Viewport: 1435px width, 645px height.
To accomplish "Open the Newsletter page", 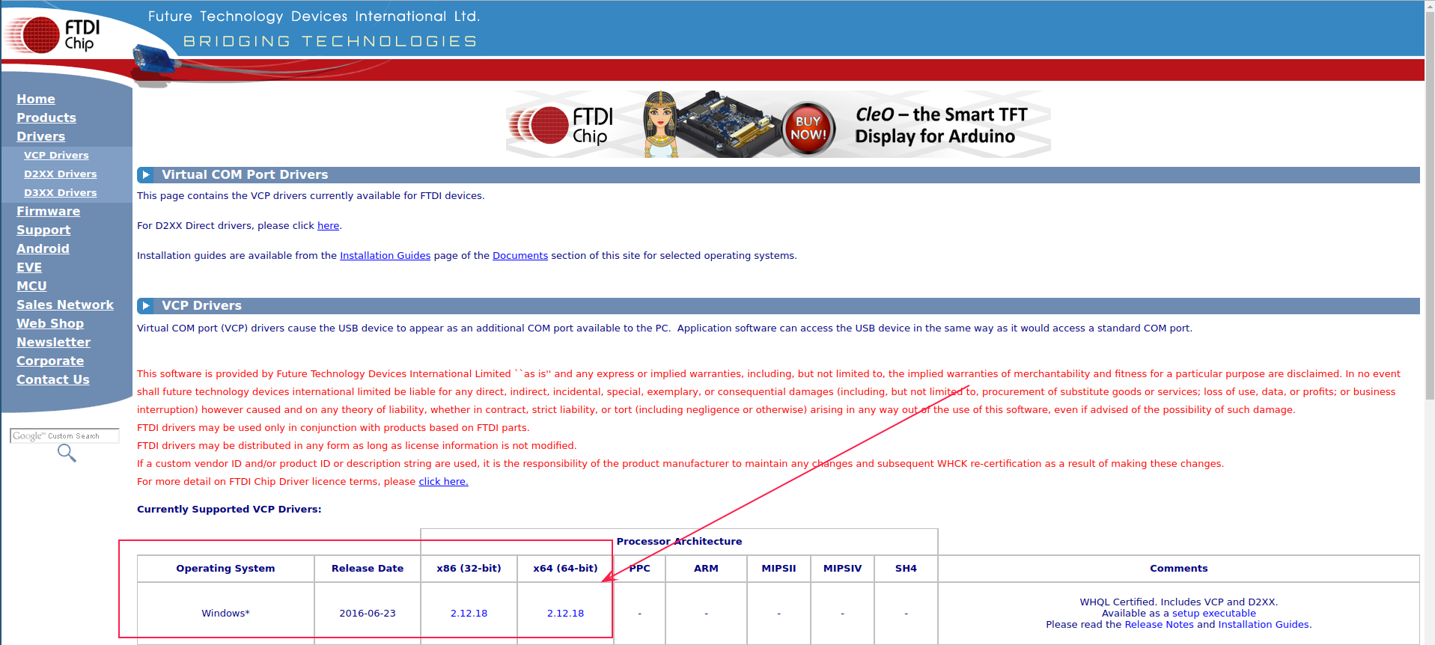I will [x=54, y=342].
